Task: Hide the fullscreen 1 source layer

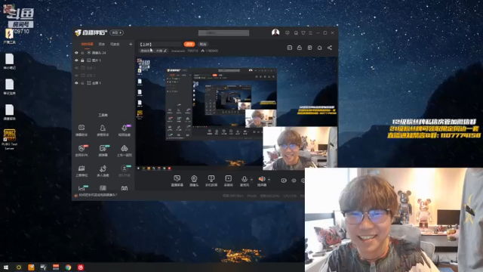Action: coord(76,83)
